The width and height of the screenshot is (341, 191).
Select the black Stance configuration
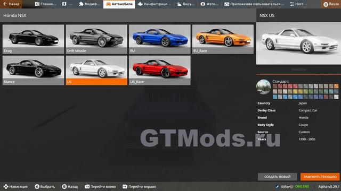34,70
